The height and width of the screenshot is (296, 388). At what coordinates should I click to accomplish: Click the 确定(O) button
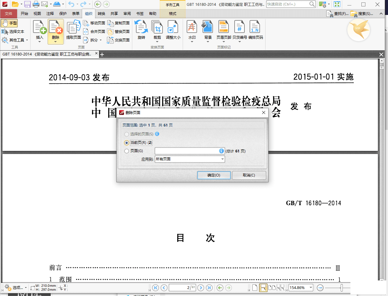[x=214, y=175]
